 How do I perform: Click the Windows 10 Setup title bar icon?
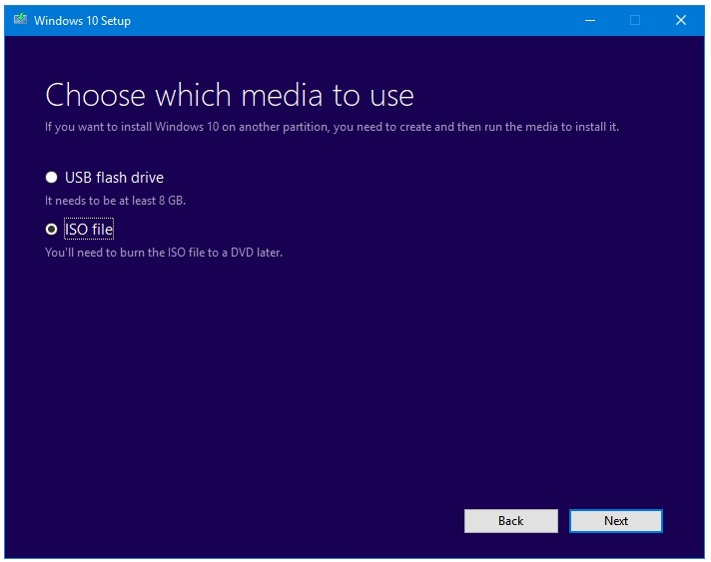click(20, 20)
